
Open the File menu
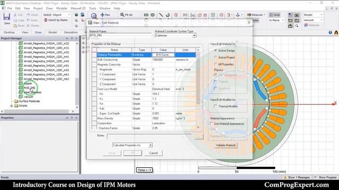pyautogui.click(x=10, y=8)
